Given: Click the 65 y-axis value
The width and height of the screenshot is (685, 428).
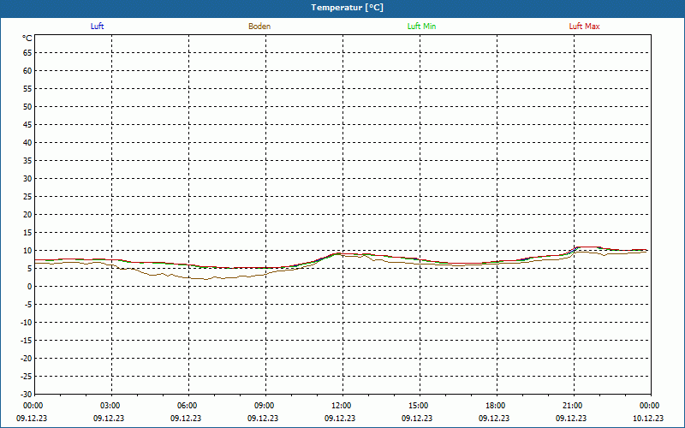Looking at the screenshot, I should (27, 53).
